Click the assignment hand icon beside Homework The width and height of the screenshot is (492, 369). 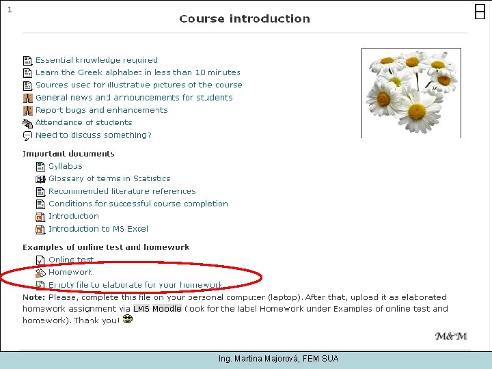(40, 273)
